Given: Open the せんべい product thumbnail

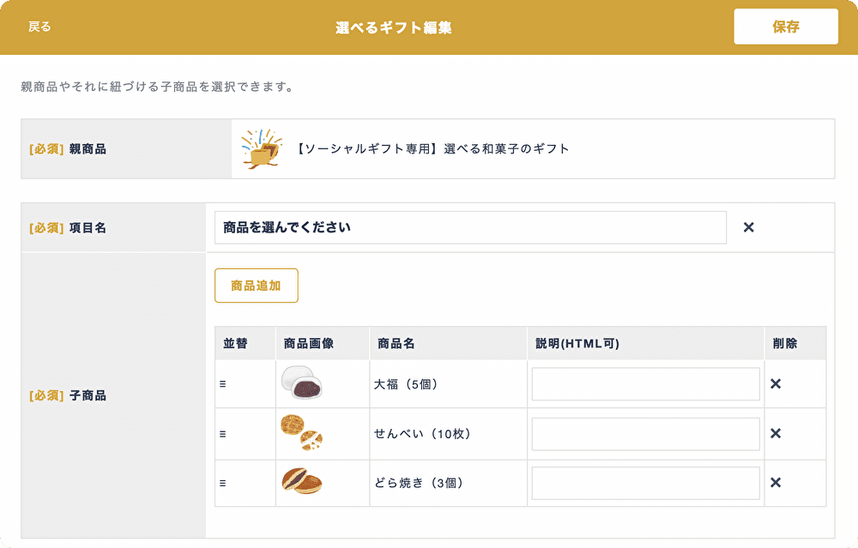Looking at the screenshot, I should (302, 434).
